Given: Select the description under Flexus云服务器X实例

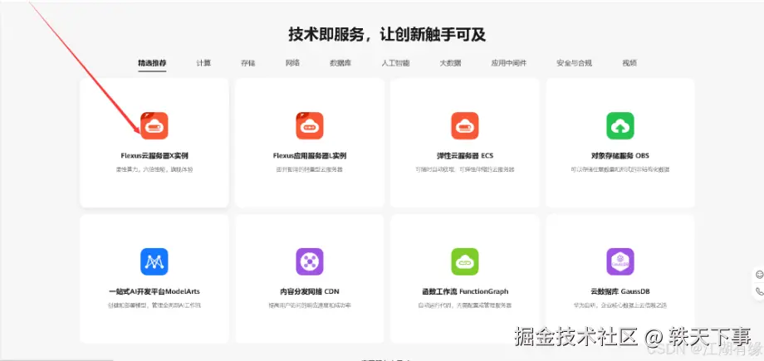Looking at the screenshot, I should pyautogui.click(x=154, y=169).
